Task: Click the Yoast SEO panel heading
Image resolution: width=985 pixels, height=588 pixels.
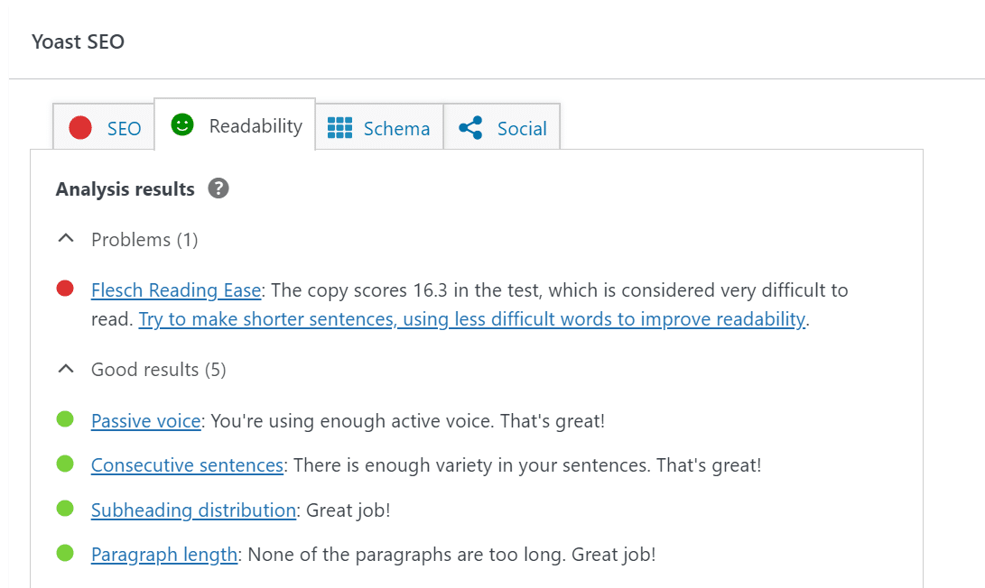Action: click(78, 41)
